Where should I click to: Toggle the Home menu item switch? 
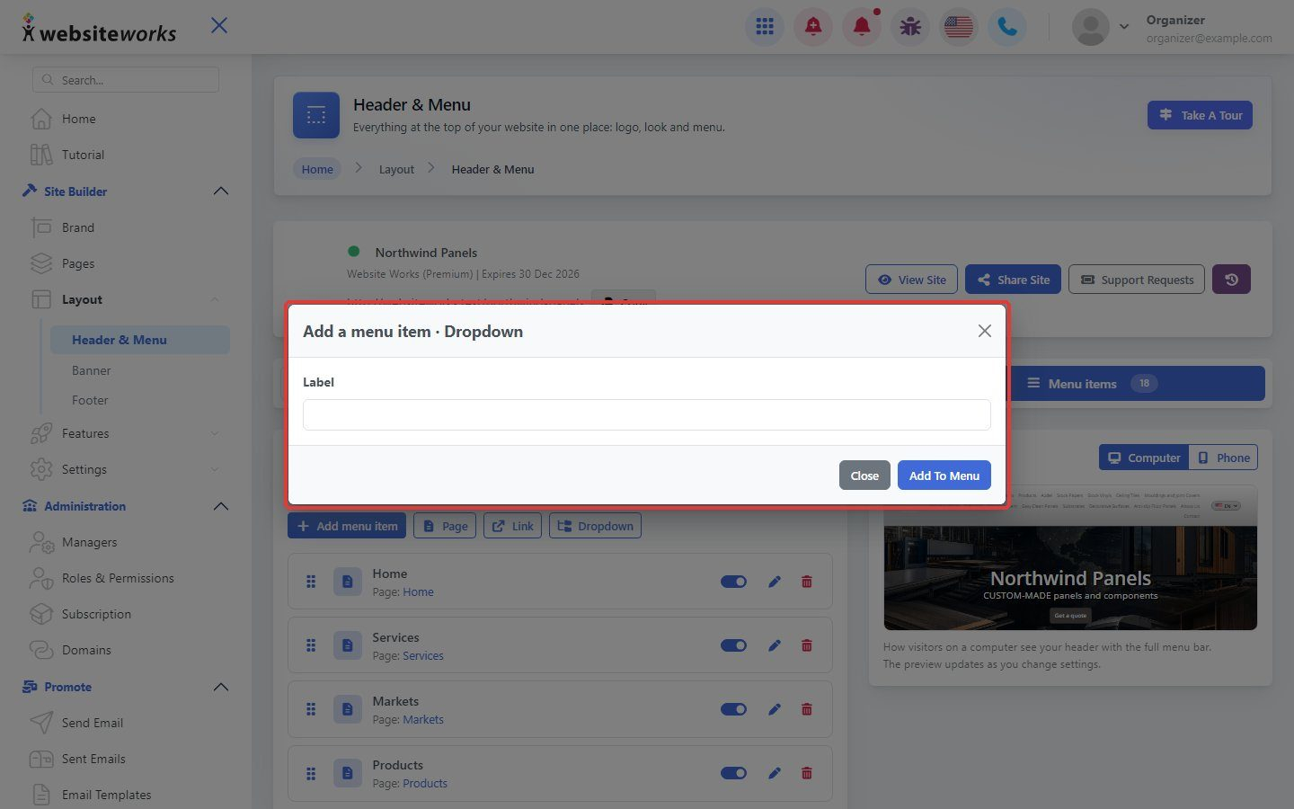coord(734,582)
